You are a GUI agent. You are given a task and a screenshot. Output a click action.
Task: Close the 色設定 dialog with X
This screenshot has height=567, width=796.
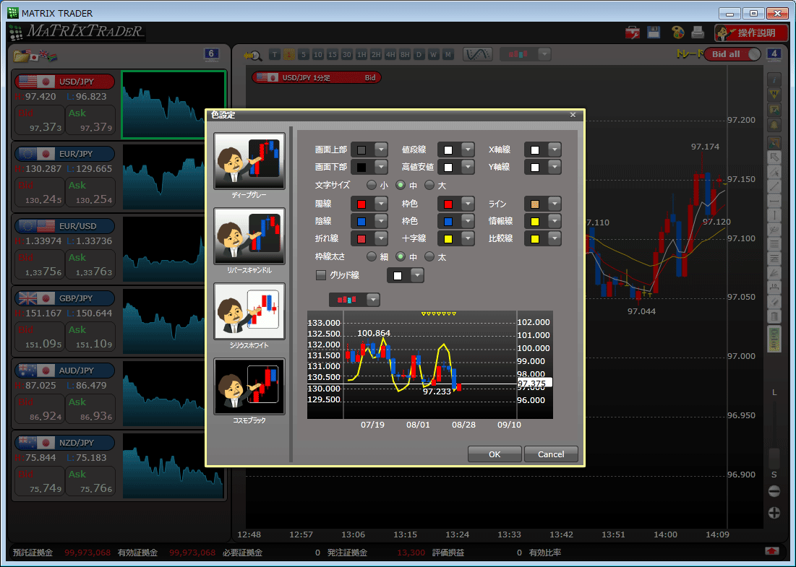tap(573, 115)
